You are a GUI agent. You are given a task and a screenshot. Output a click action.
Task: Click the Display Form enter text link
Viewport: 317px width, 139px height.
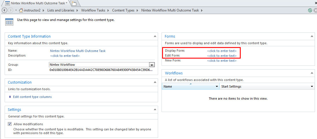[222, 51]
